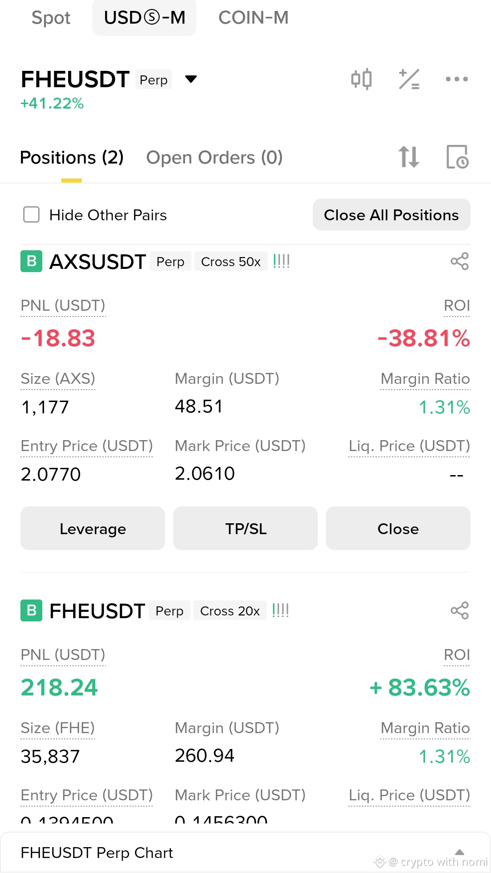
Task: Open the three-dot more options menu
Action: pos(456,79)
